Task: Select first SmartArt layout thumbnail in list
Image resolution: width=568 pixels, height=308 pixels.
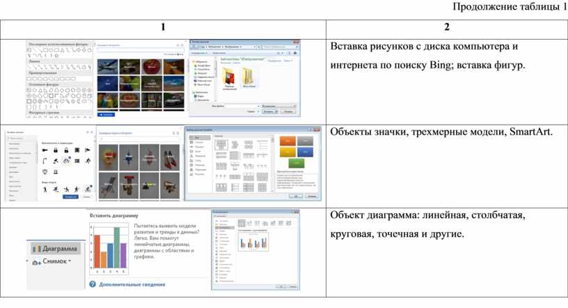Action: [221, 145]
